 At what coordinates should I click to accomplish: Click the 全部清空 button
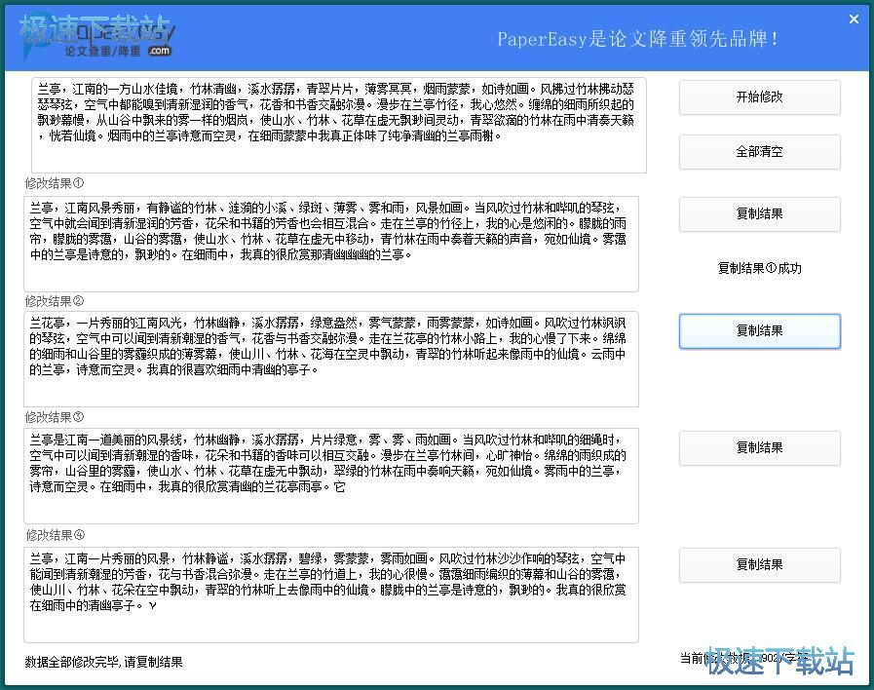(759, 152)
